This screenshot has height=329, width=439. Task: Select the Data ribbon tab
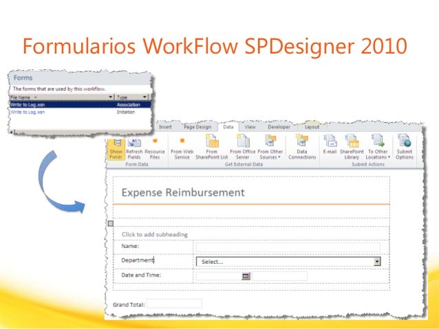(228, 127)
